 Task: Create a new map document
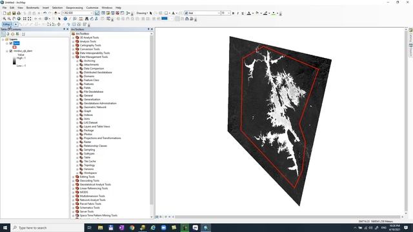(x=5, y=13)
